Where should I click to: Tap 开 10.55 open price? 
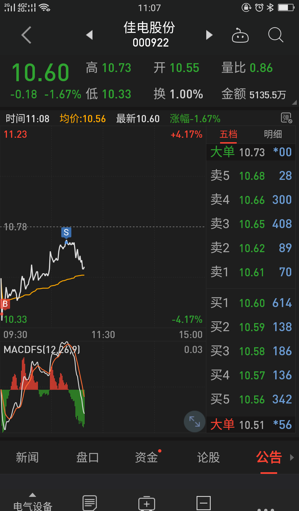click(x=176, y=68)
